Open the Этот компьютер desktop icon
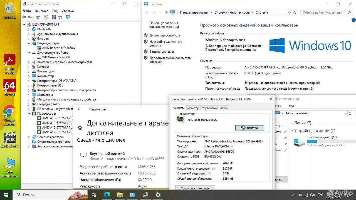This screenshot has height=200, width=356. [x=9, y=168]
